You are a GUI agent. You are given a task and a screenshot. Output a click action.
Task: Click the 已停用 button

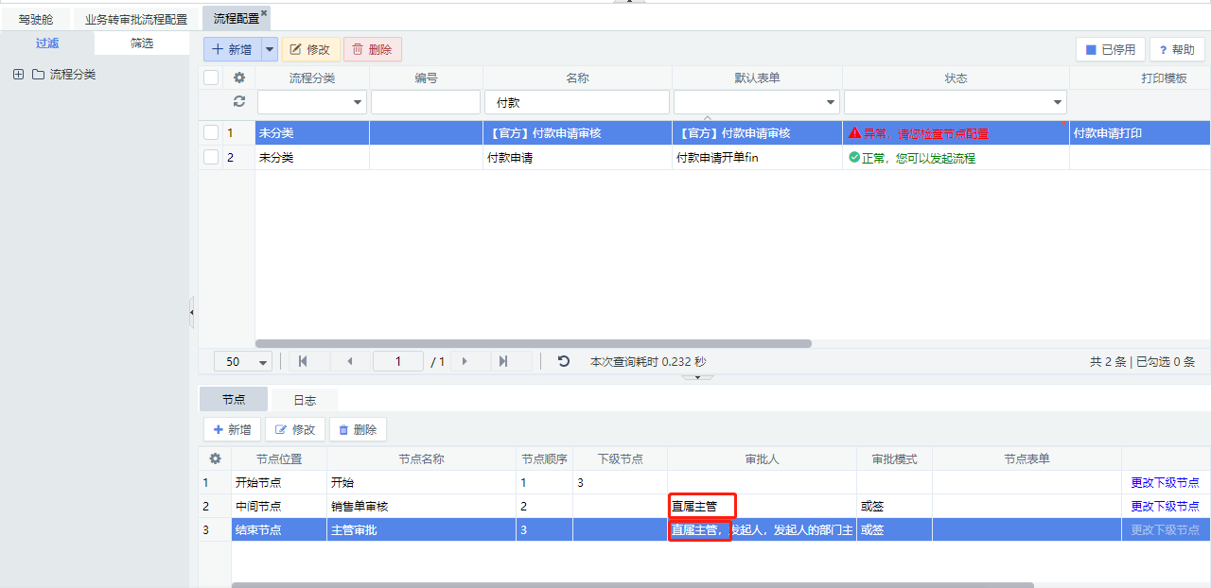(1111, 50)
